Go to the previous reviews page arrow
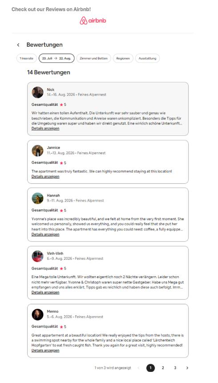 pyautogui.click(x=138, y=368)
